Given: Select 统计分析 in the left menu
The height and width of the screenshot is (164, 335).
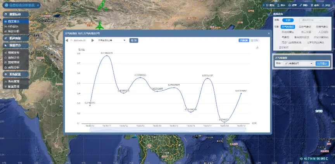Looking at the screenshot, I should (14, 31).
